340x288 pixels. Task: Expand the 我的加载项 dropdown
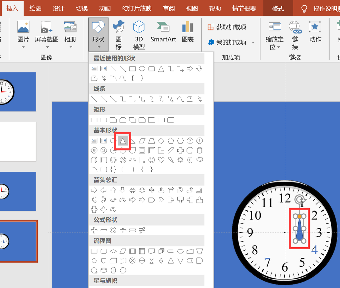[x=253, y=42]
